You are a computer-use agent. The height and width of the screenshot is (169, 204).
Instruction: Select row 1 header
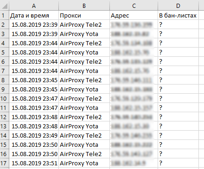pyautogui.click(x=5, y=15)
